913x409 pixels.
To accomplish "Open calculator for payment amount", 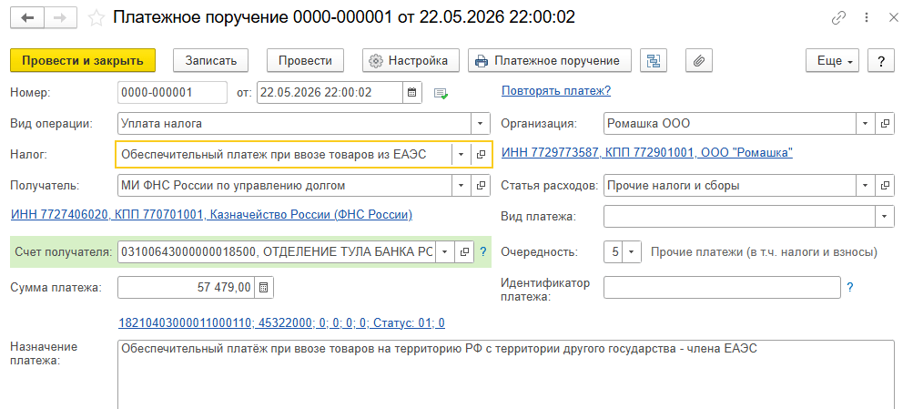I will tap(264, 287).
